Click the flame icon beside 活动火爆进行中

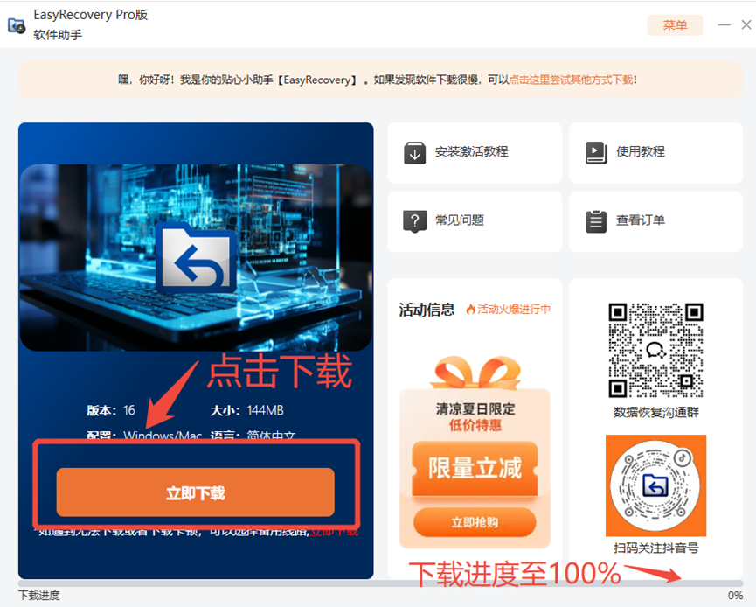pos(470,310)
